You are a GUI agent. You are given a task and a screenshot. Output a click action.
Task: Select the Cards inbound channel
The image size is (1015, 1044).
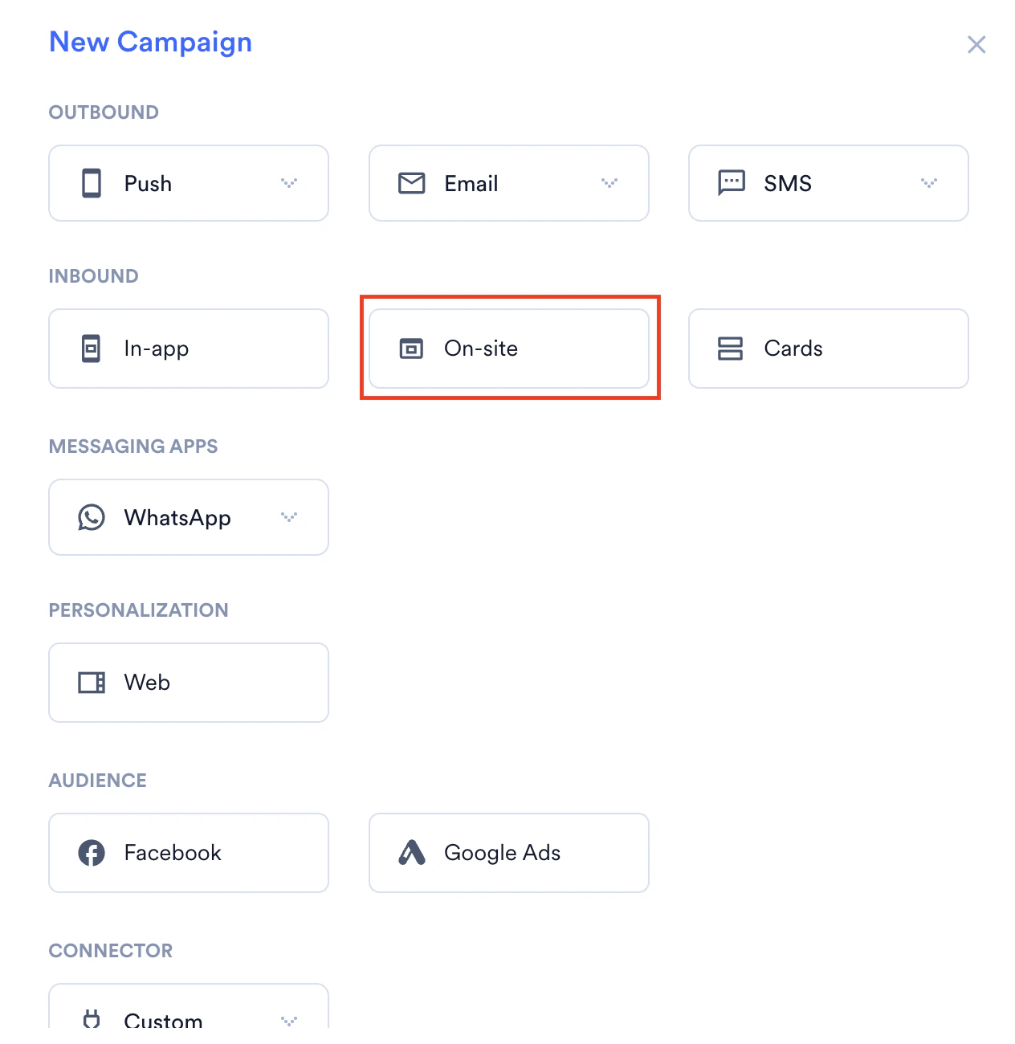[x=828, y=349]
